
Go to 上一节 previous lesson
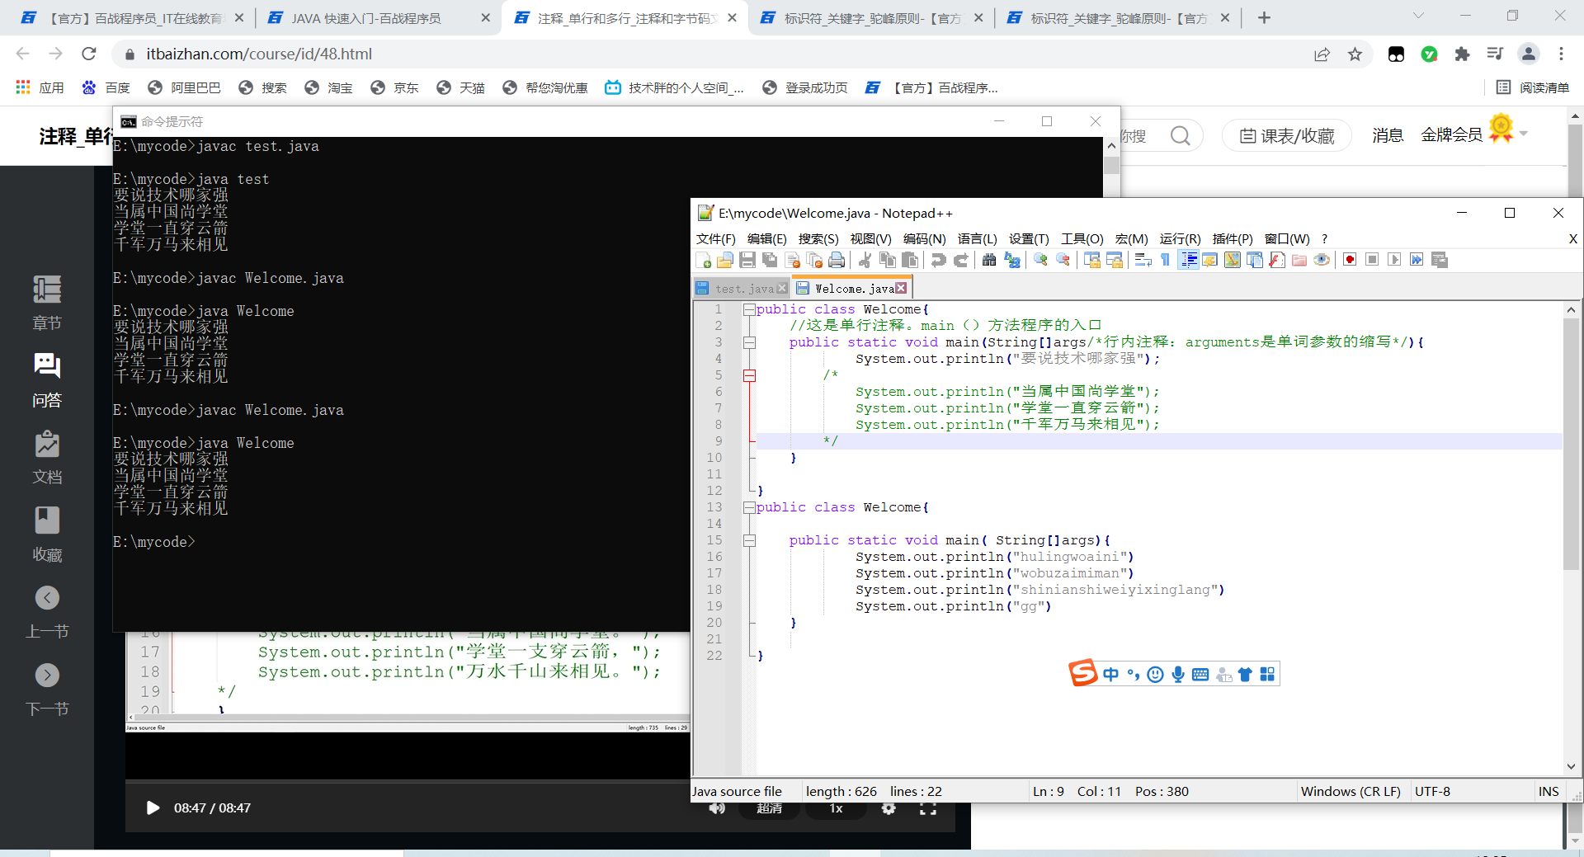pyautogui.click(x=47, y=612)
